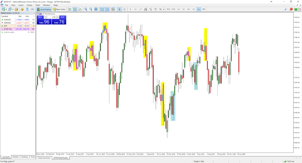The width and height of the screenshot is (302, 163).
Task: Toggle chart shift icon
Action: [x=107, y=9]
